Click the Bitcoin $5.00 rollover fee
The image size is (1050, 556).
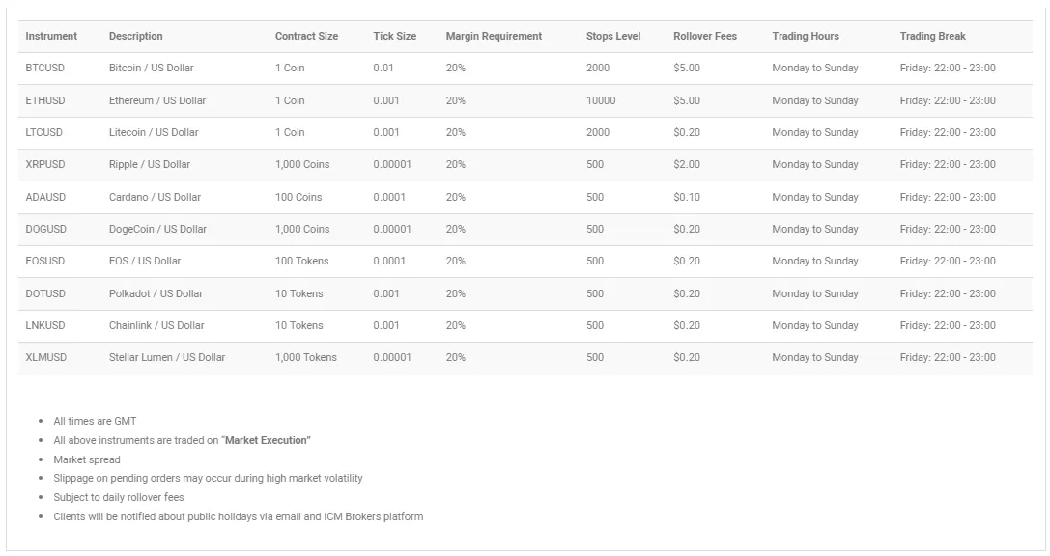pos(687,69)
